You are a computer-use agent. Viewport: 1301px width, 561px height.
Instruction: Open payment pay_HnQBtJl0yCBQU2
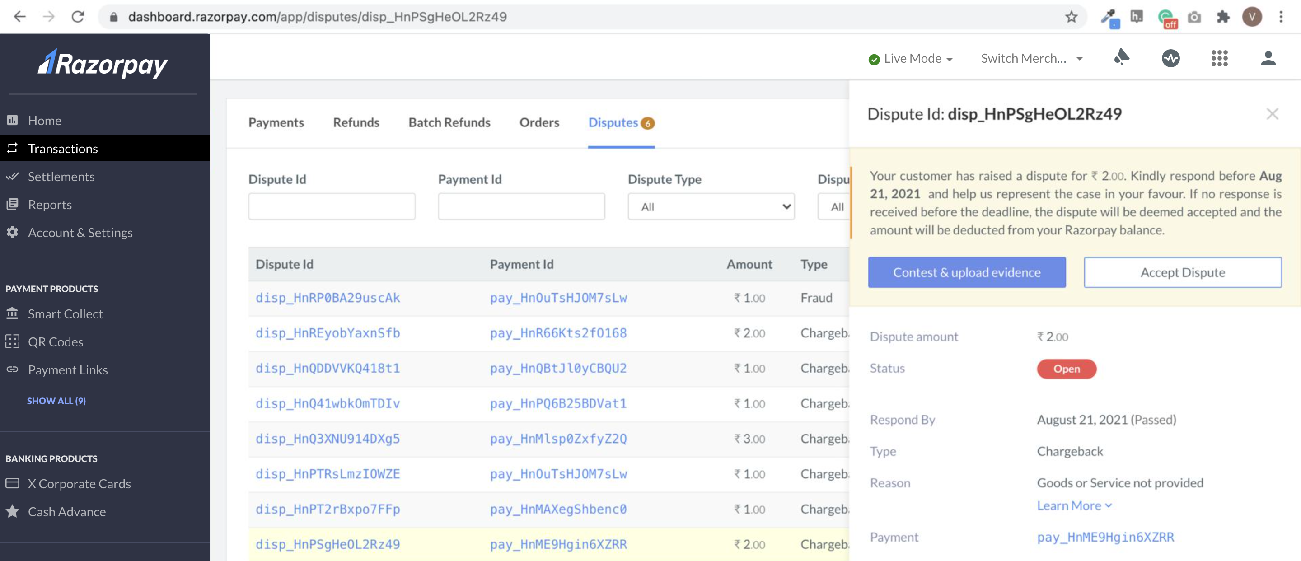pyautogui.click(x=558, y=368)
